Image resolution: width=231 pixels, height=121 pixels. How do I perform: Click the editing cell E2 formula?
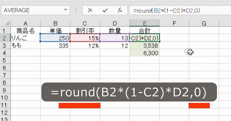pyautogui.click(x=145, y=38)
